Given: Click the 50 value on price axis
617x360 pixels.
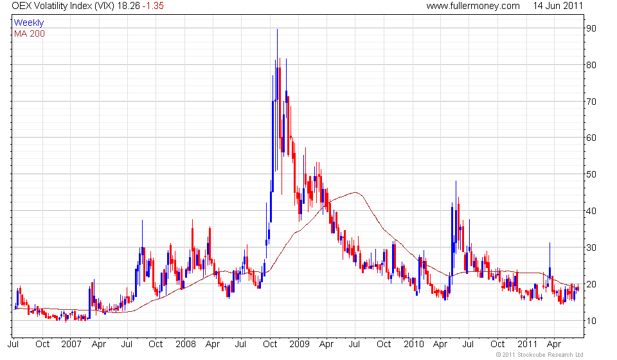Looking at the screenshot, I should (591, 174).
